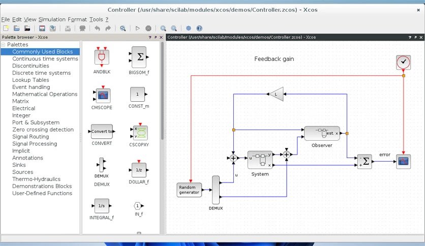Select Mathematical Operations palette

coord(45,94)
